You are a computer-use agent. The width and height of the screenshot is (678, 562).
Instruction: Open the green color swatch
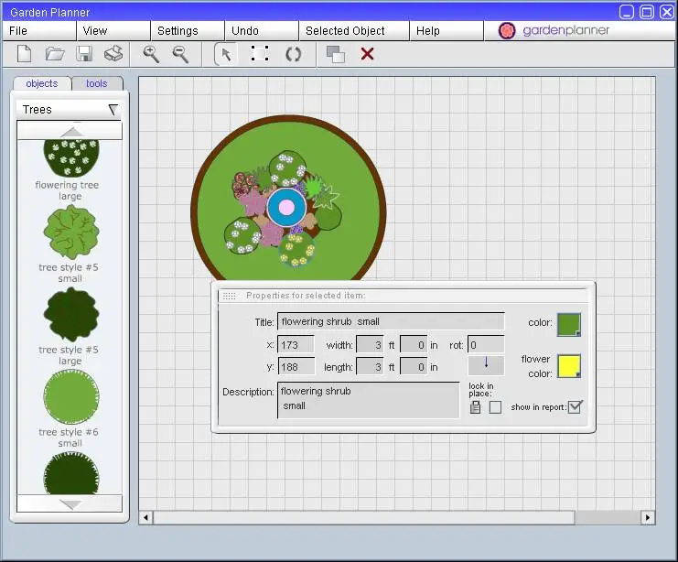[568, 325]
